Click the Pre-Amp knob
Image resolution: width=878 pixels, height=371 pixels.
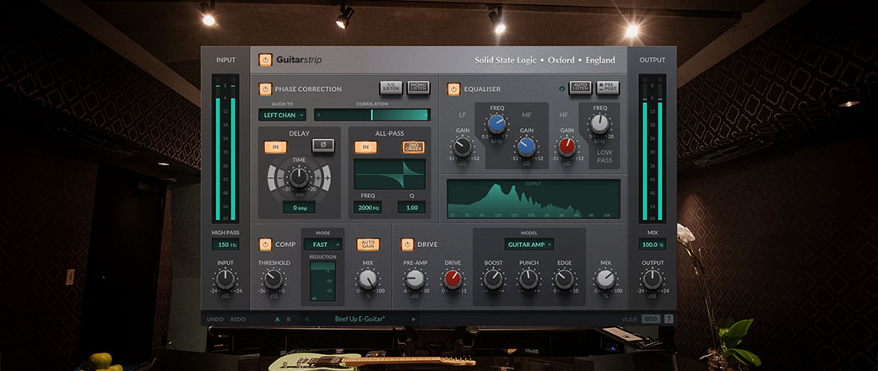coord(415,279)
